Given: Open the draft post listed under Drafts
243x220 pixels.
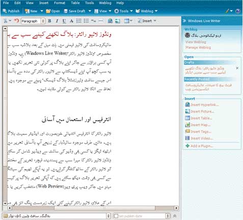Looking at the screenshot, I should pyautogui.click(x=205, y=70).
